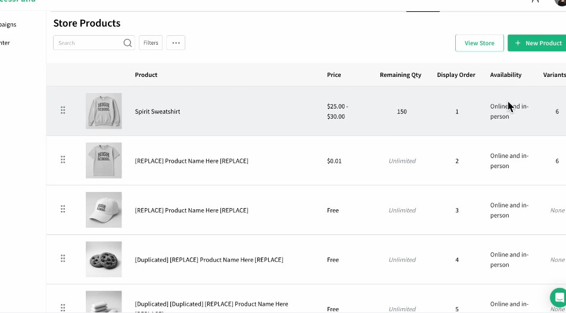
Task: Open the Filters button
Action: 151,42
